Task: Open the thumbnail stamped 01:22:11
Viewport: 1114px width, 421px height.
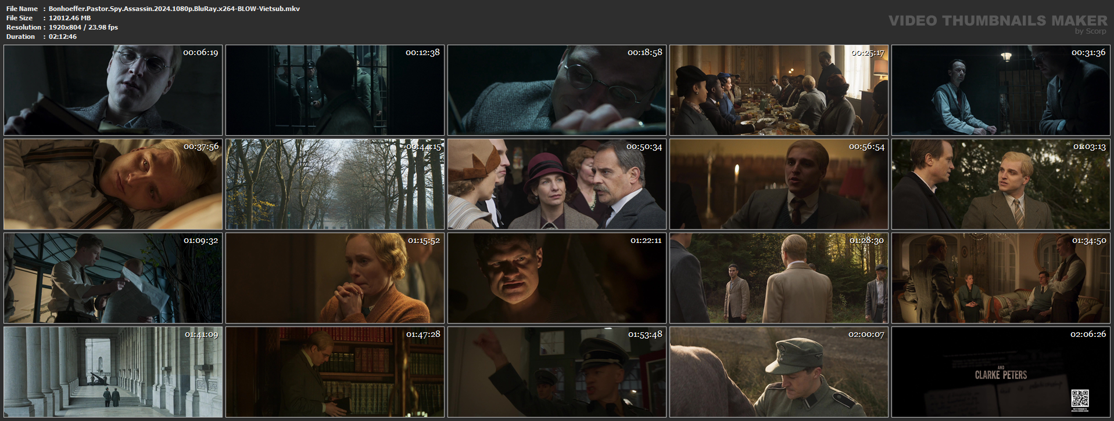Action: [557, 278]
